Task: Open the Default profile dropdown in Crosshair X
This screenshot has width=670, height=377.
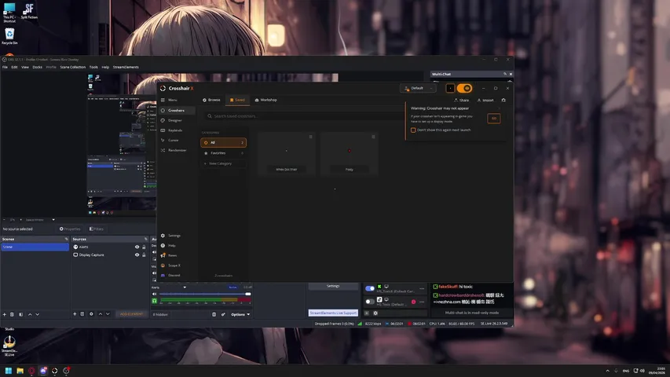Action: [x=419, y=88]
